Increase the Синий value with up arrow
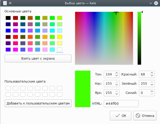Viewport: 160px width, 124px height. [152, 91]
